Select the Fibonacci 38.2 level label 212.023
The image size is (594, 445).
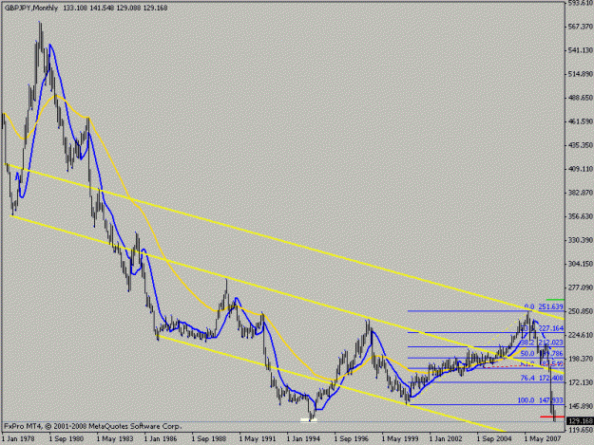pyautogui.click(x=543, y=343)
